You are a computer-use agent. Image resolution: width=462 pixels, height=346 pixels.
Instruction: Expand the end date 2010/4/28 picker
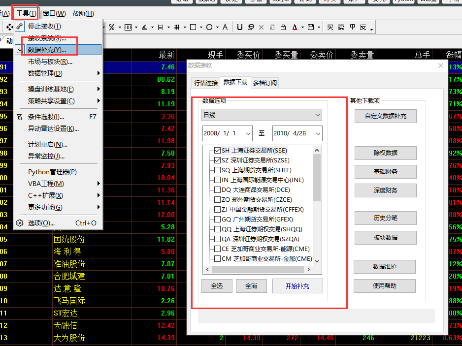click(x=317, y=133)
